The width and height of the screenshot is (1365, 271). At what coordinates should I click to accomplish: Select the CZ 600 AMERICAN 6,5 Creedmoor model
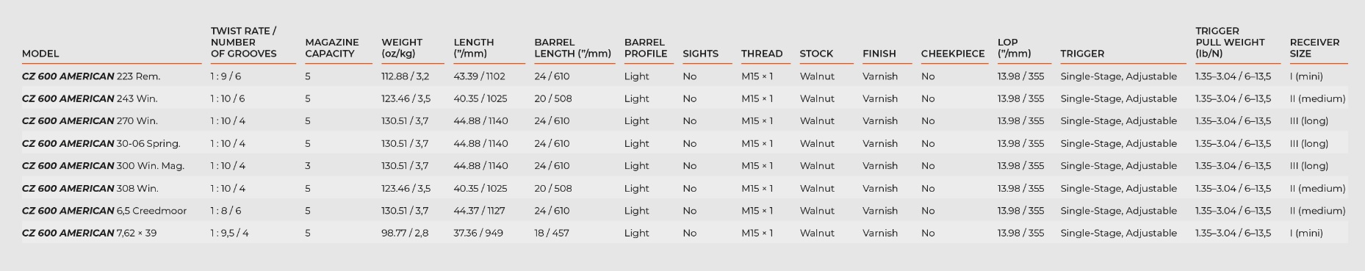104,211
